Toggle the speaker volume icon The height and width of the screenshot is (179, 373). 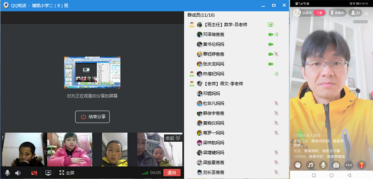coord(18,173)
